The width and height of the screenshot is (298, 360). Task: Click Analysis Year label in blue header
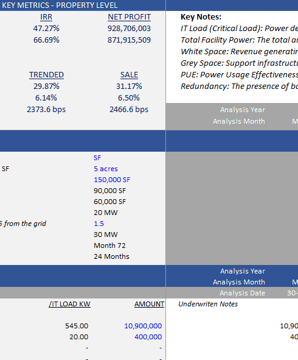tap(243, 271)
